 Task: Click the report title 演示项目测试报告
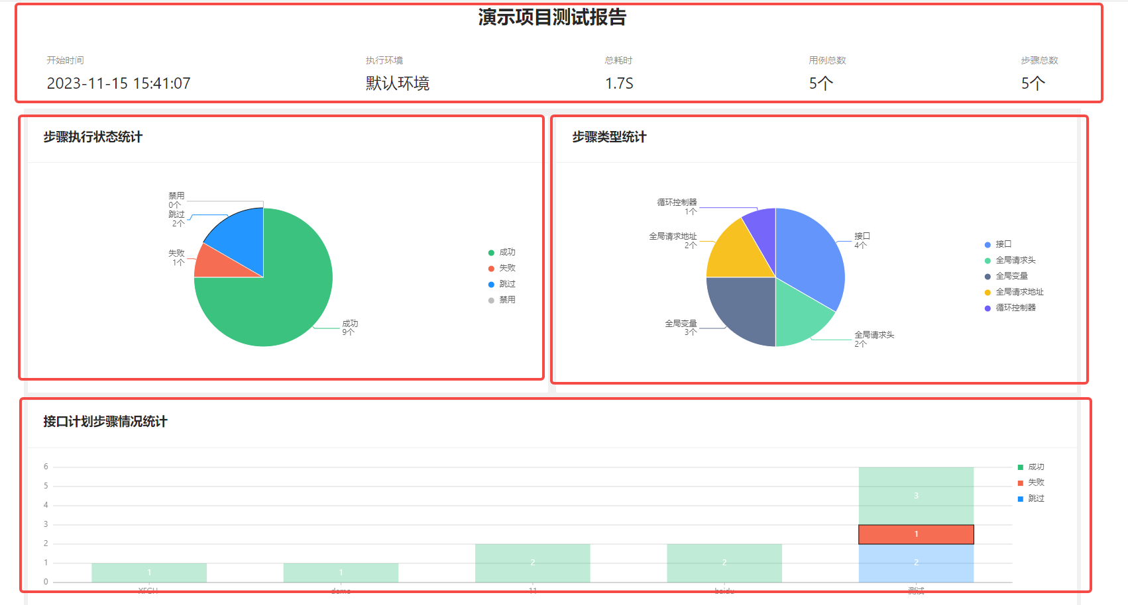(x=552, y=17)
